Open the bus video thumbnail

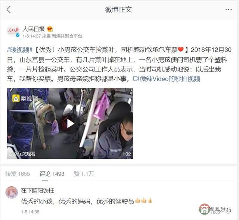click(x=70, y=123)
